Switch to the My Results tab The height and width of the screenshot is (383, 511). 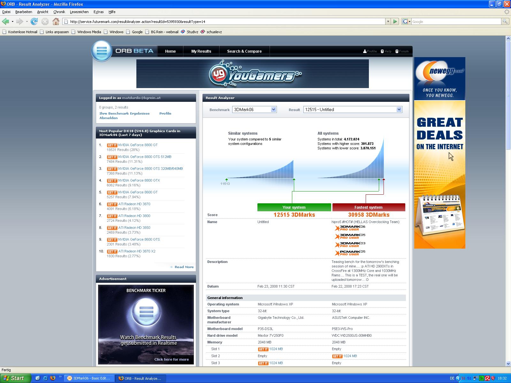pyautogui.click(x=201, y=51)
